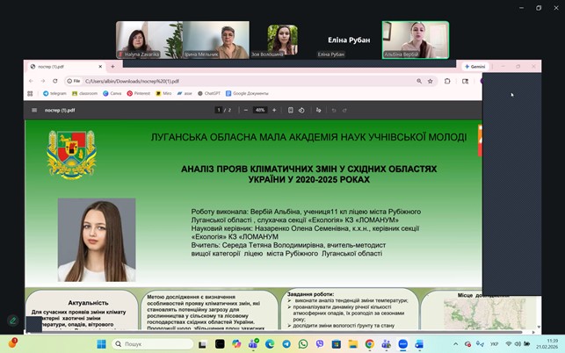Zoom out the PDF with minus button

click(247, 110)
